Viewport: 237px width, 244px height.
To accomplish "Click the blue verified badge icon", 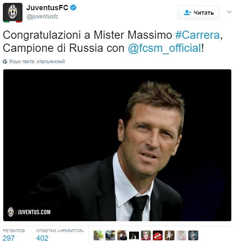I will coord(73,7).
